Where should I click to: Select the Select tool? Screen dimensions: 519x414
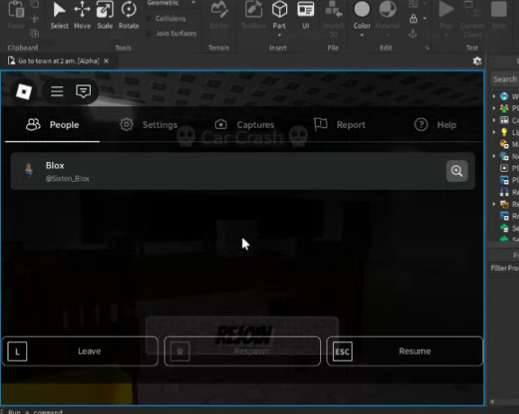59,15
